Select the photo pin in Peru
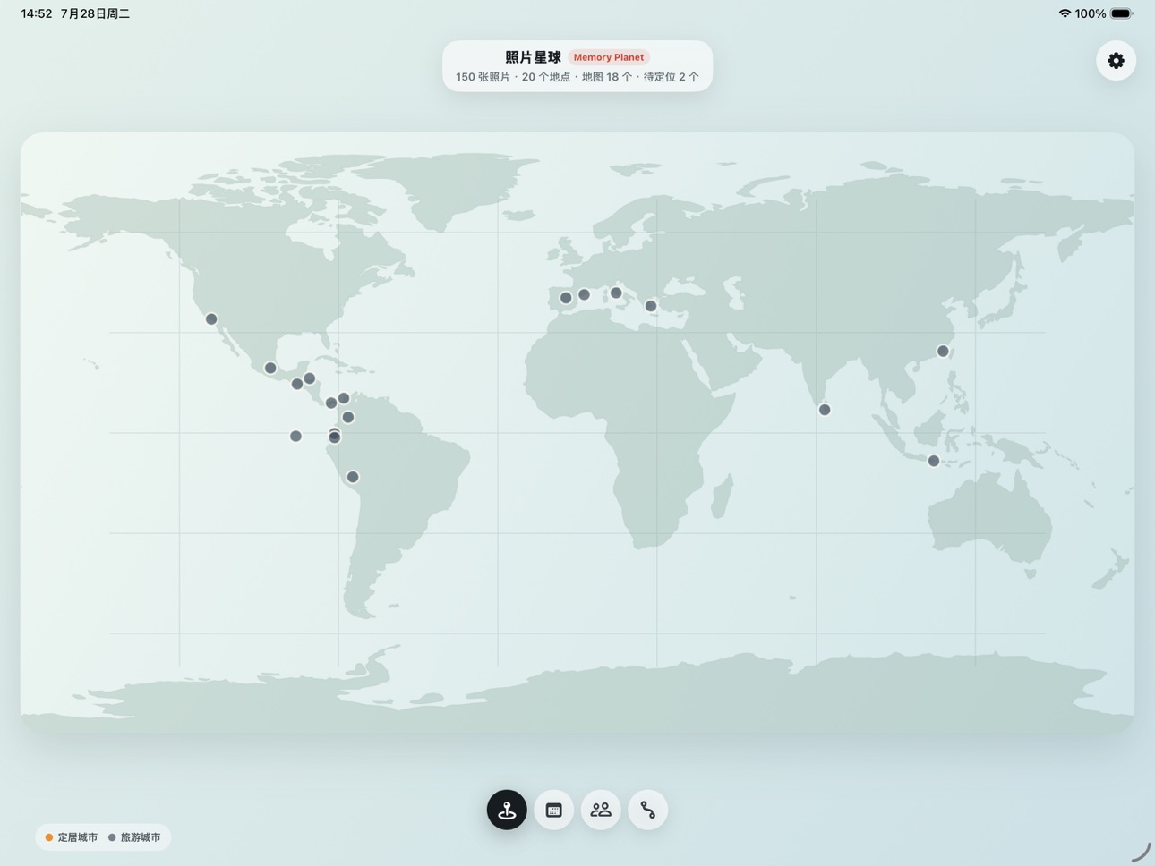1155x866 pixels. (353, 477)
